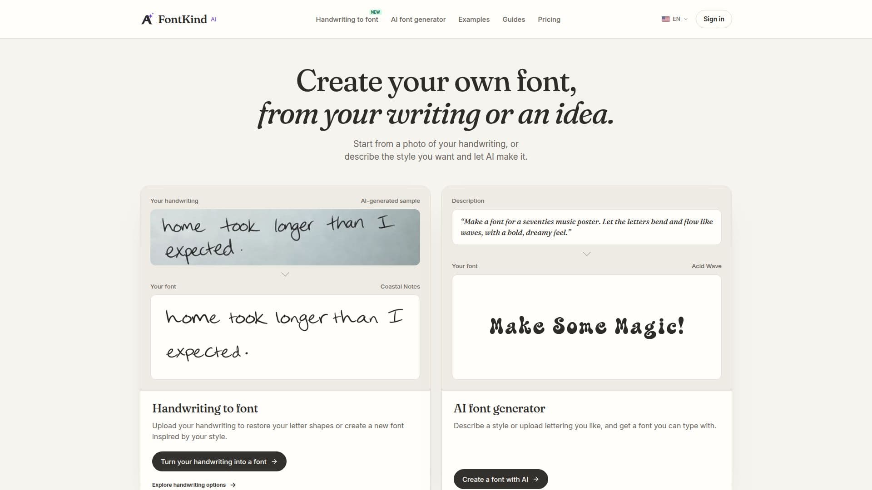Click the arrow beside Explore handwriting options
Screen dimensions: 872x490
tap(233, 485)
